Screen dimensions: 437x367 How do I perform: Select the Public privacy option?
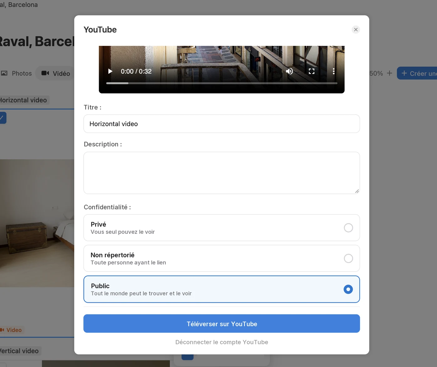coord(222,289)
